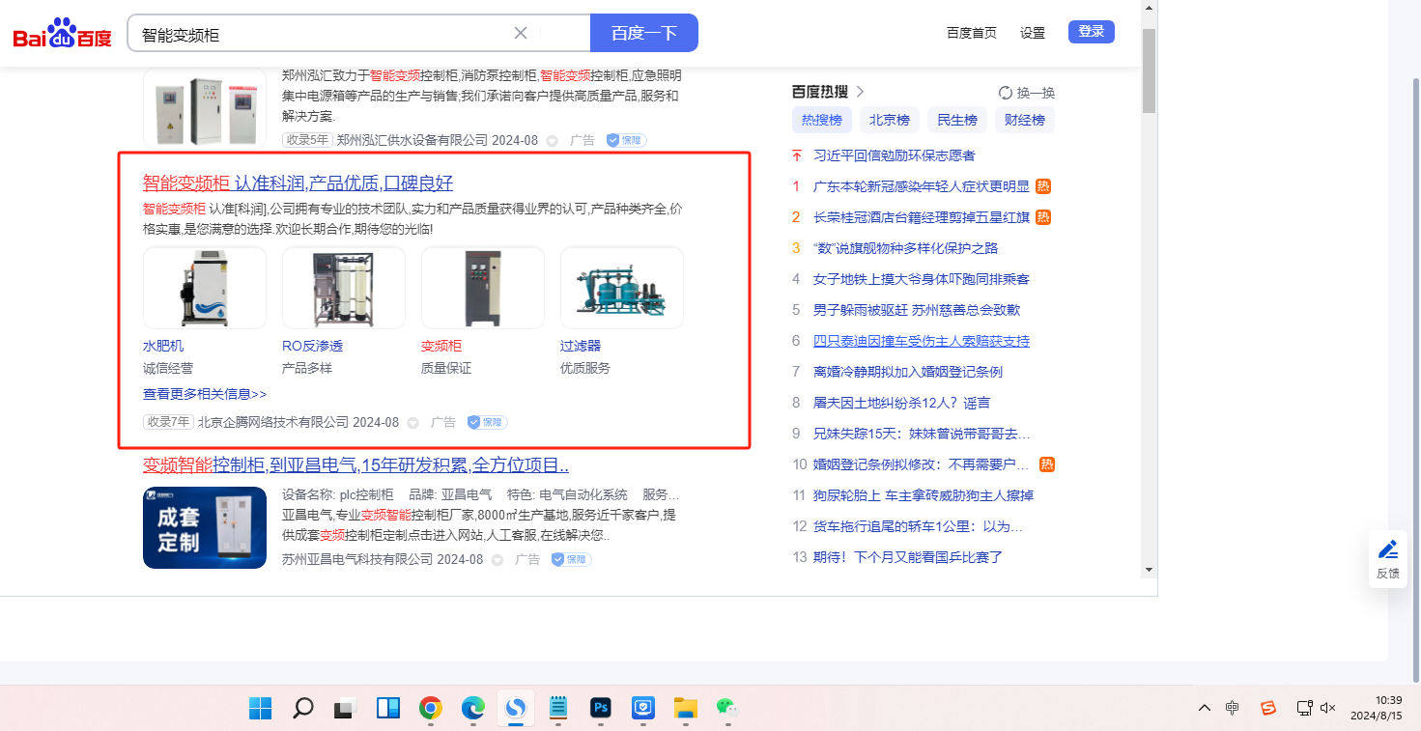
Task: Click the page vertical scrollbar thumb
Action: 1149,70
